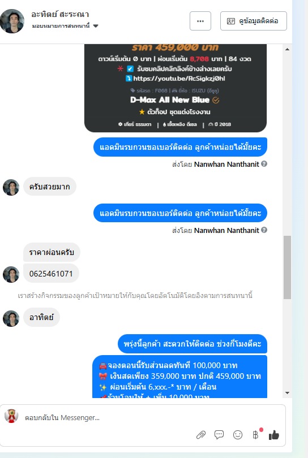Click the page avatar beside reply box
308x458 pixels.
(11, 416)
